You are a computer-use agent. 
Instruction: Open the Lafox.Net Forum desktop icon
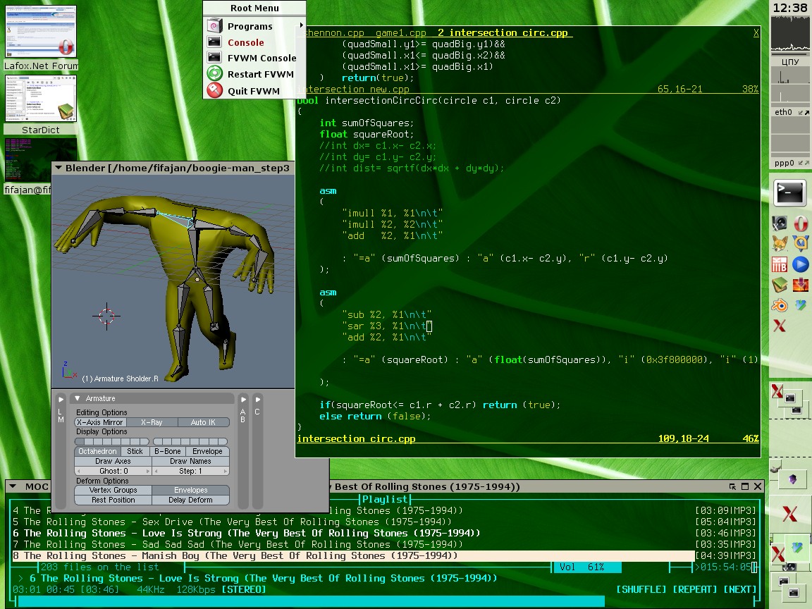[41, 38]
